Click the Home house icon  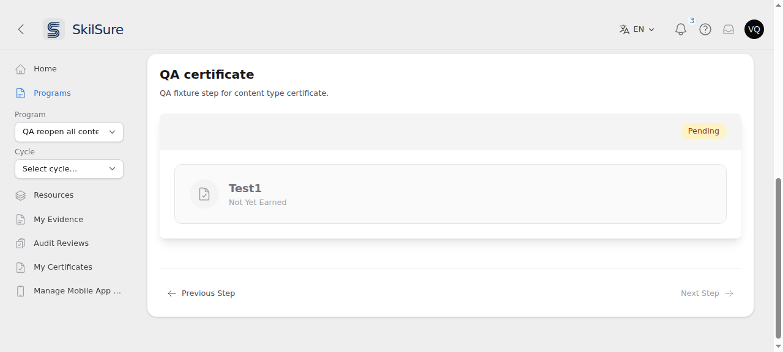(21, 69)
